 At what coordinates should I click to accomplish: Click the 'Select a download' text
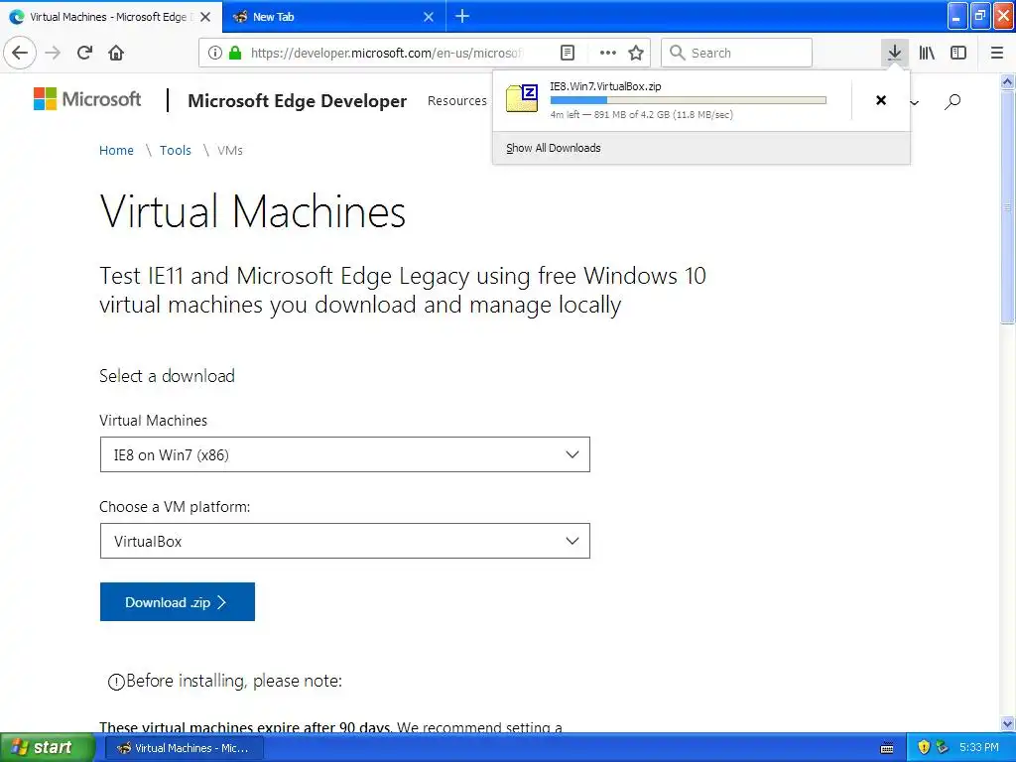click(x=167, y=376)
